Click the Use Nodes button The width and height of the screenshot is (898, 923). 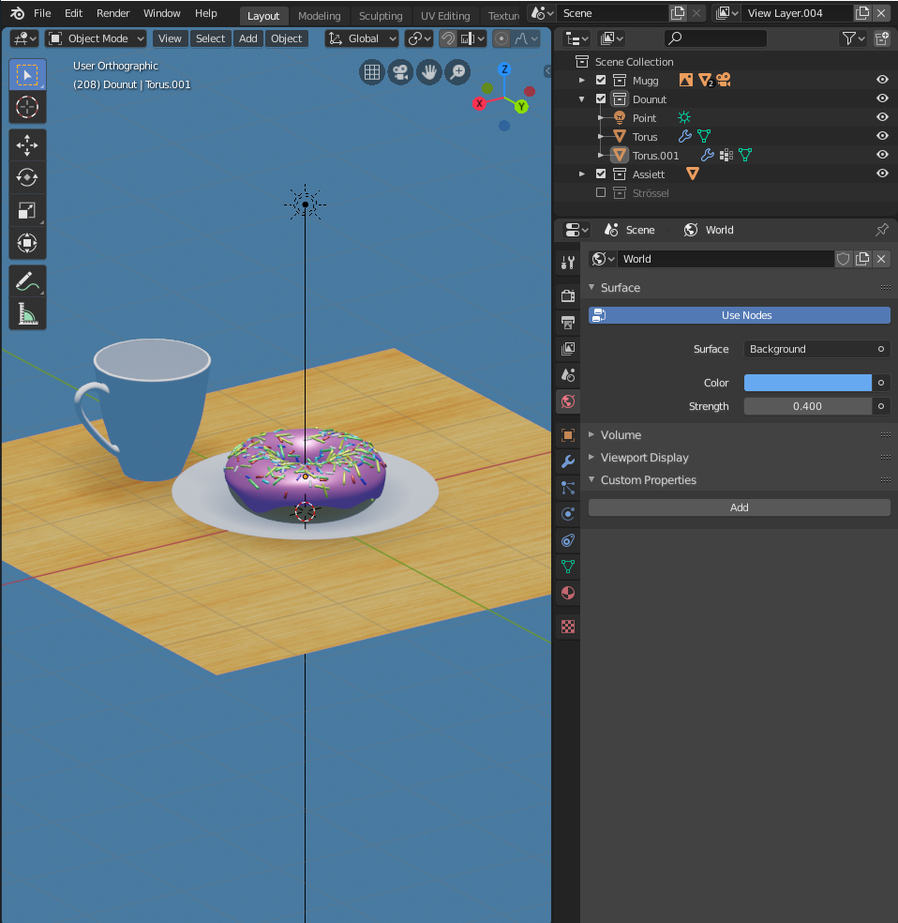[739, 315]
